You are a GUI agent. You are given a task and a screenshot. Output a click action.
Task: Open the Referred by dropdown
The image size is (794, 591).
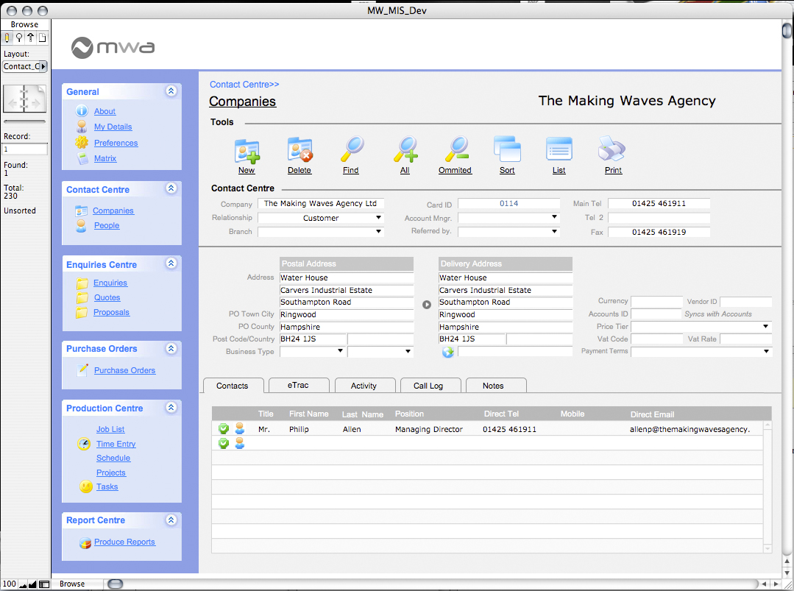[509, 231]
